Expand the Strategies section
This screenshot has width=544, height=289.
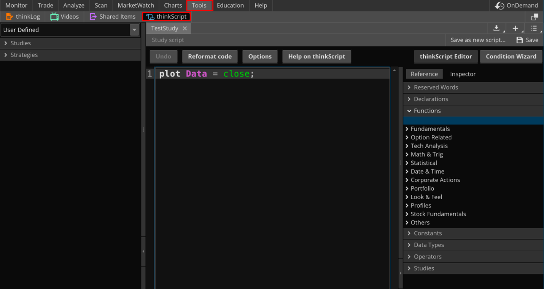tap(70, 55)
